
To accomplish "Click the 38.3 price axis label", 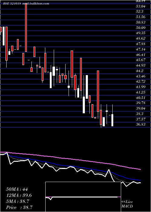I will [x=140, y=114].
